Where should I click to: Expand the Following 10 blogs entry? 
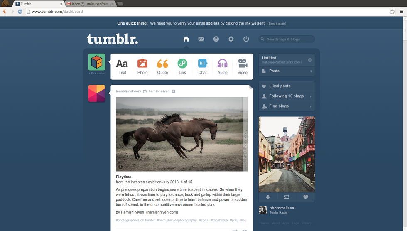coord(311,96)
